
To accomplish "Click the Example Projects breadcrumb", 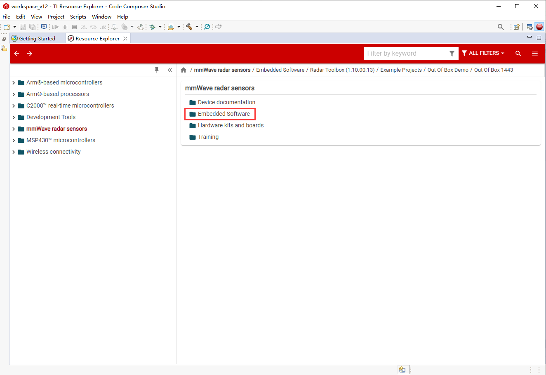I will (401, 70).
